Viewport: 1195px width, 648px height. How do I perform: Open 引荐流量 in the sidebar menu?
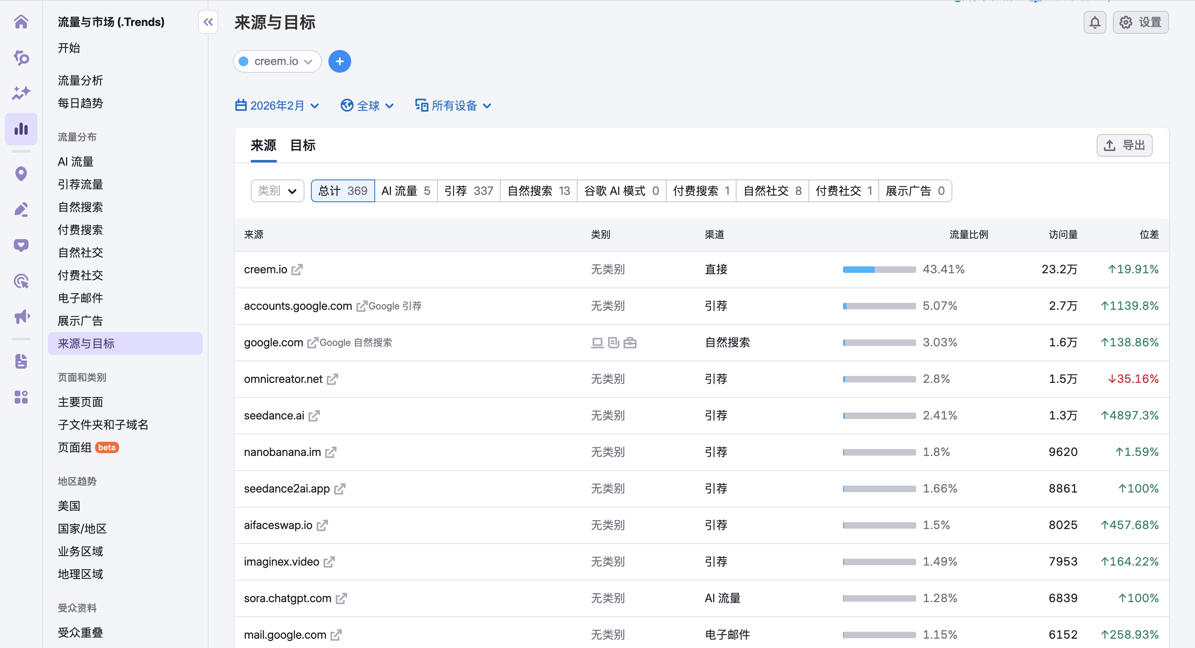(x=80, y=184)
